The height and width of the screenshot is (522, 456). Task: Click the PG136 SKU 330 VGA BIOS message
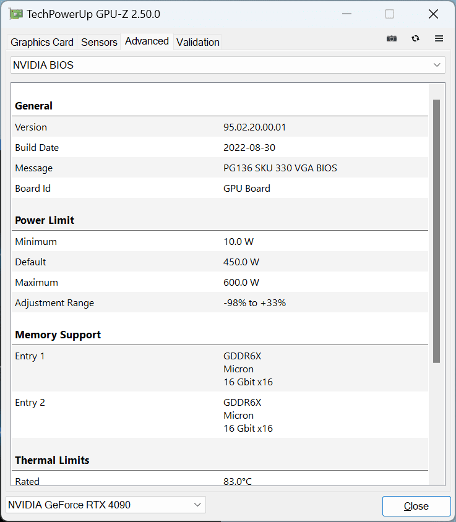(280, 168)
